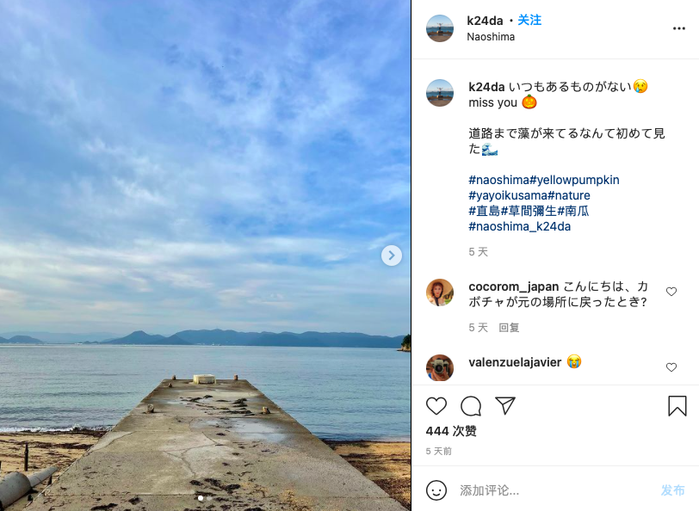Post the comment with 发布
This screenshot has height=511, width=699.
click(672, 490)
